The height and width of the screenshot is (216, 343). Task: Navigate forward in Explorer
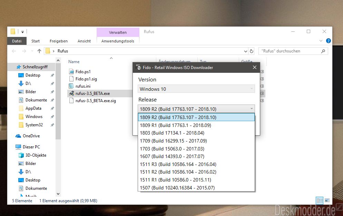24,51
